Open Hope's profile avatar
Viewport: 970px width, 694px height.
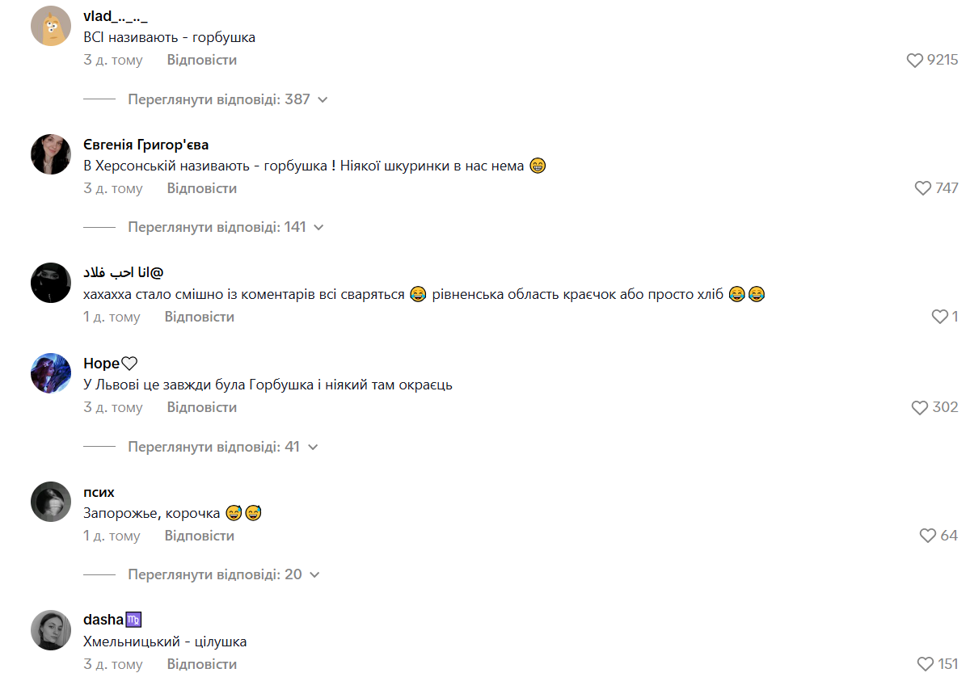pyautogui.click(x=51, y=373)
